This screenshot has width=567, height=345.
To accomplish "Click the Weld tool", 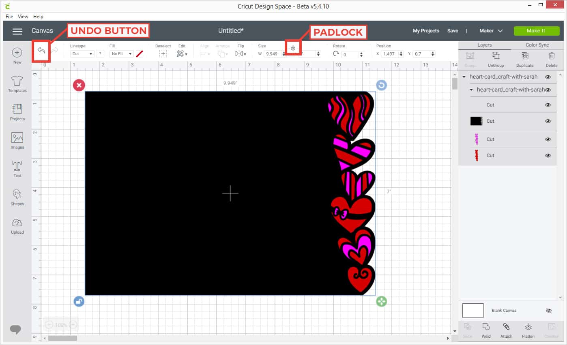I will [x=486, y=330].
